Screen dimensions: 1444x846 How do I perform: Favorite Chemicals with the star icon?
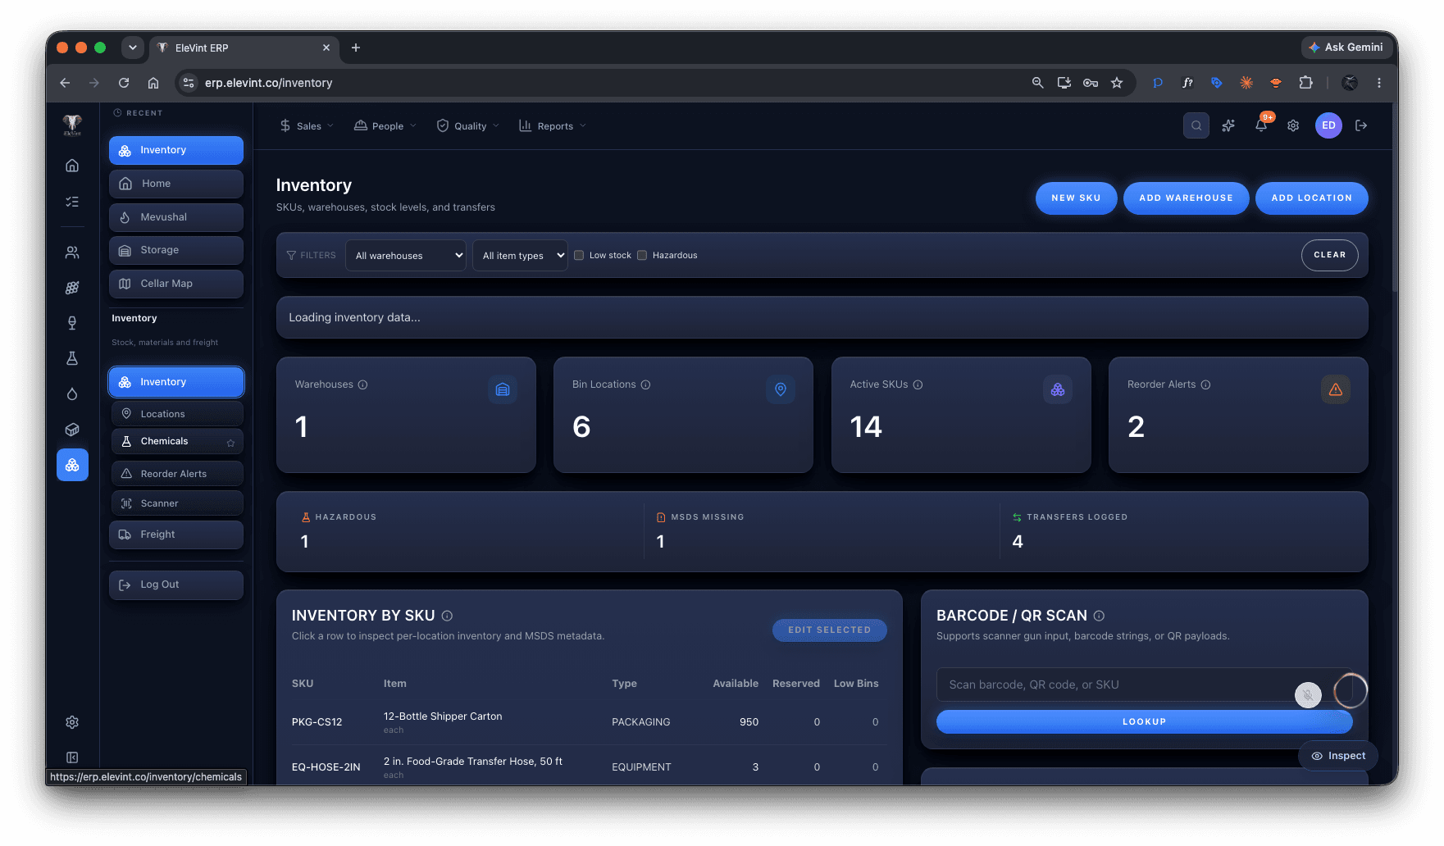pos(230,443)
